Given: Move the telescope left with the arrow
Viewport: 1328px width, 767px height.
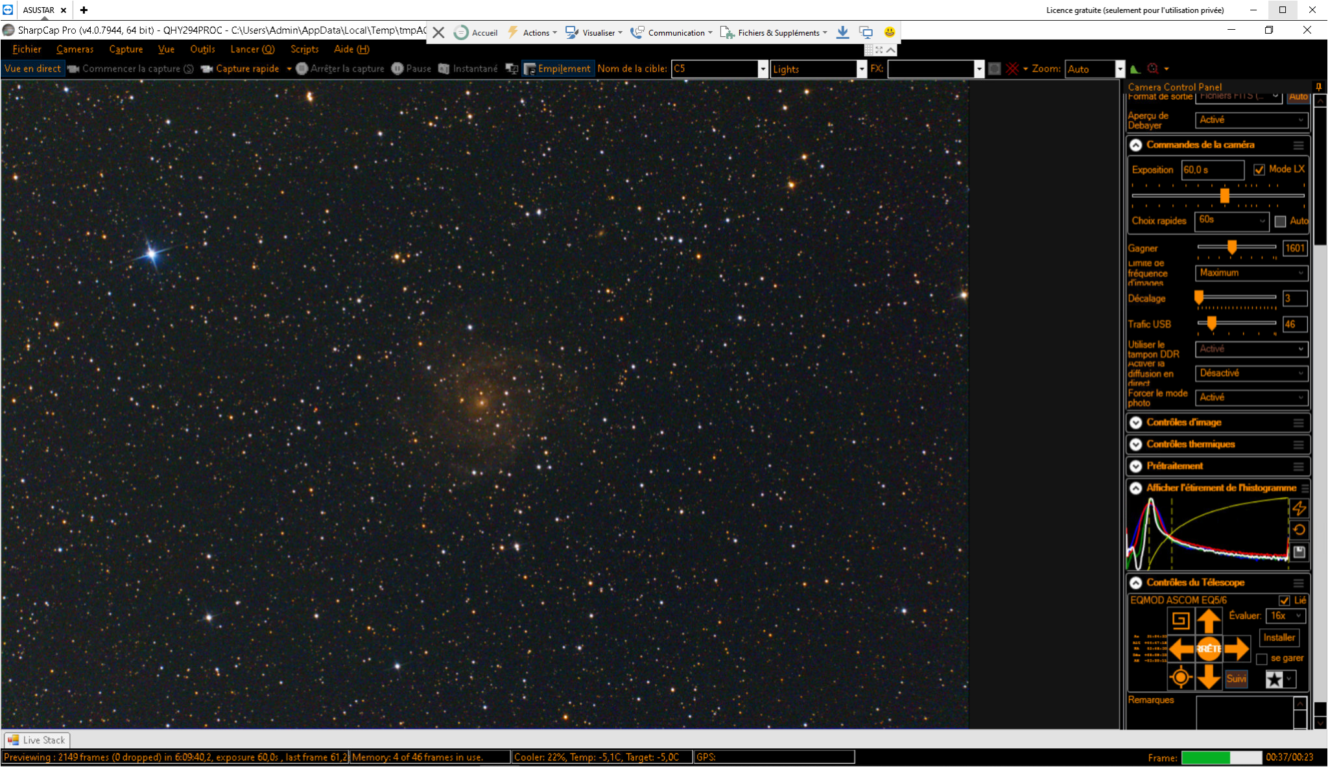Looking at the screenshot, I should [1181, 648].
